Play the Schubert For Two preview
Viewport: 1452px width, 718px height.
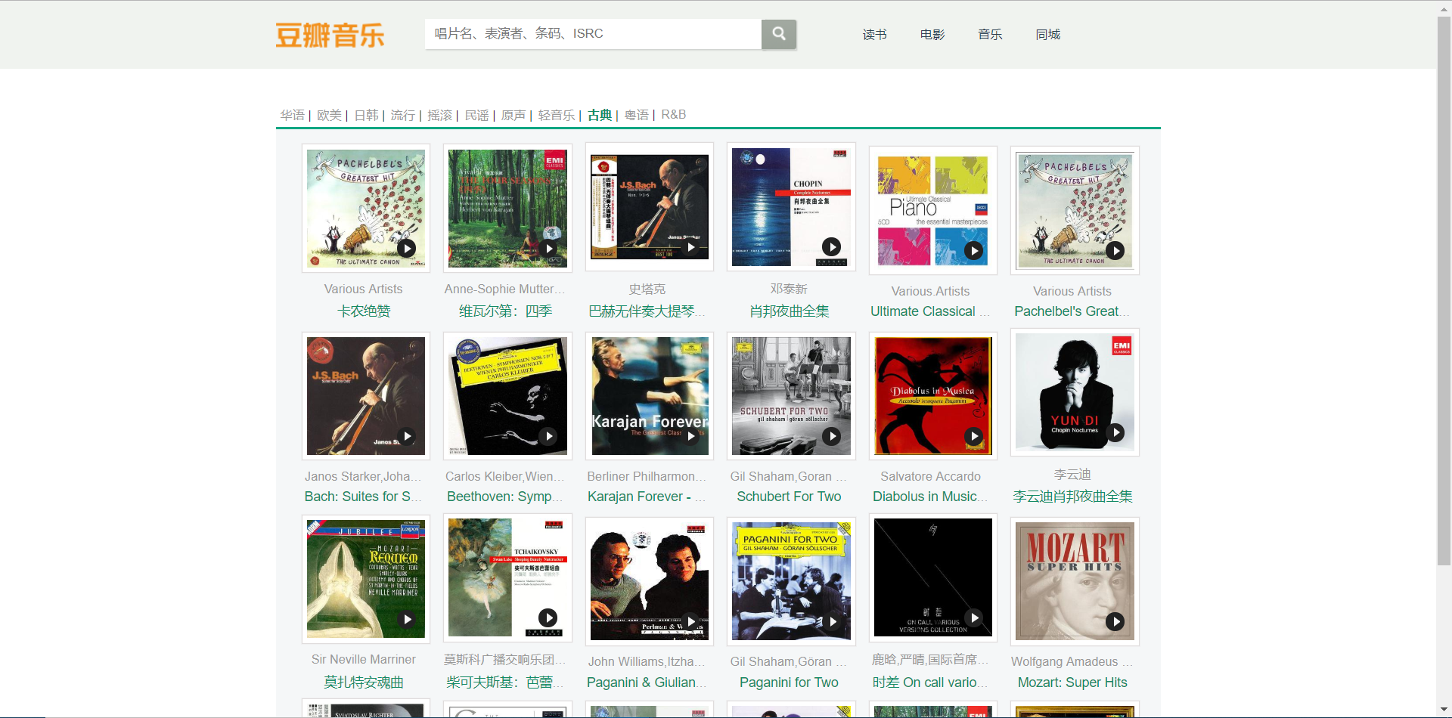click(831, 436)
